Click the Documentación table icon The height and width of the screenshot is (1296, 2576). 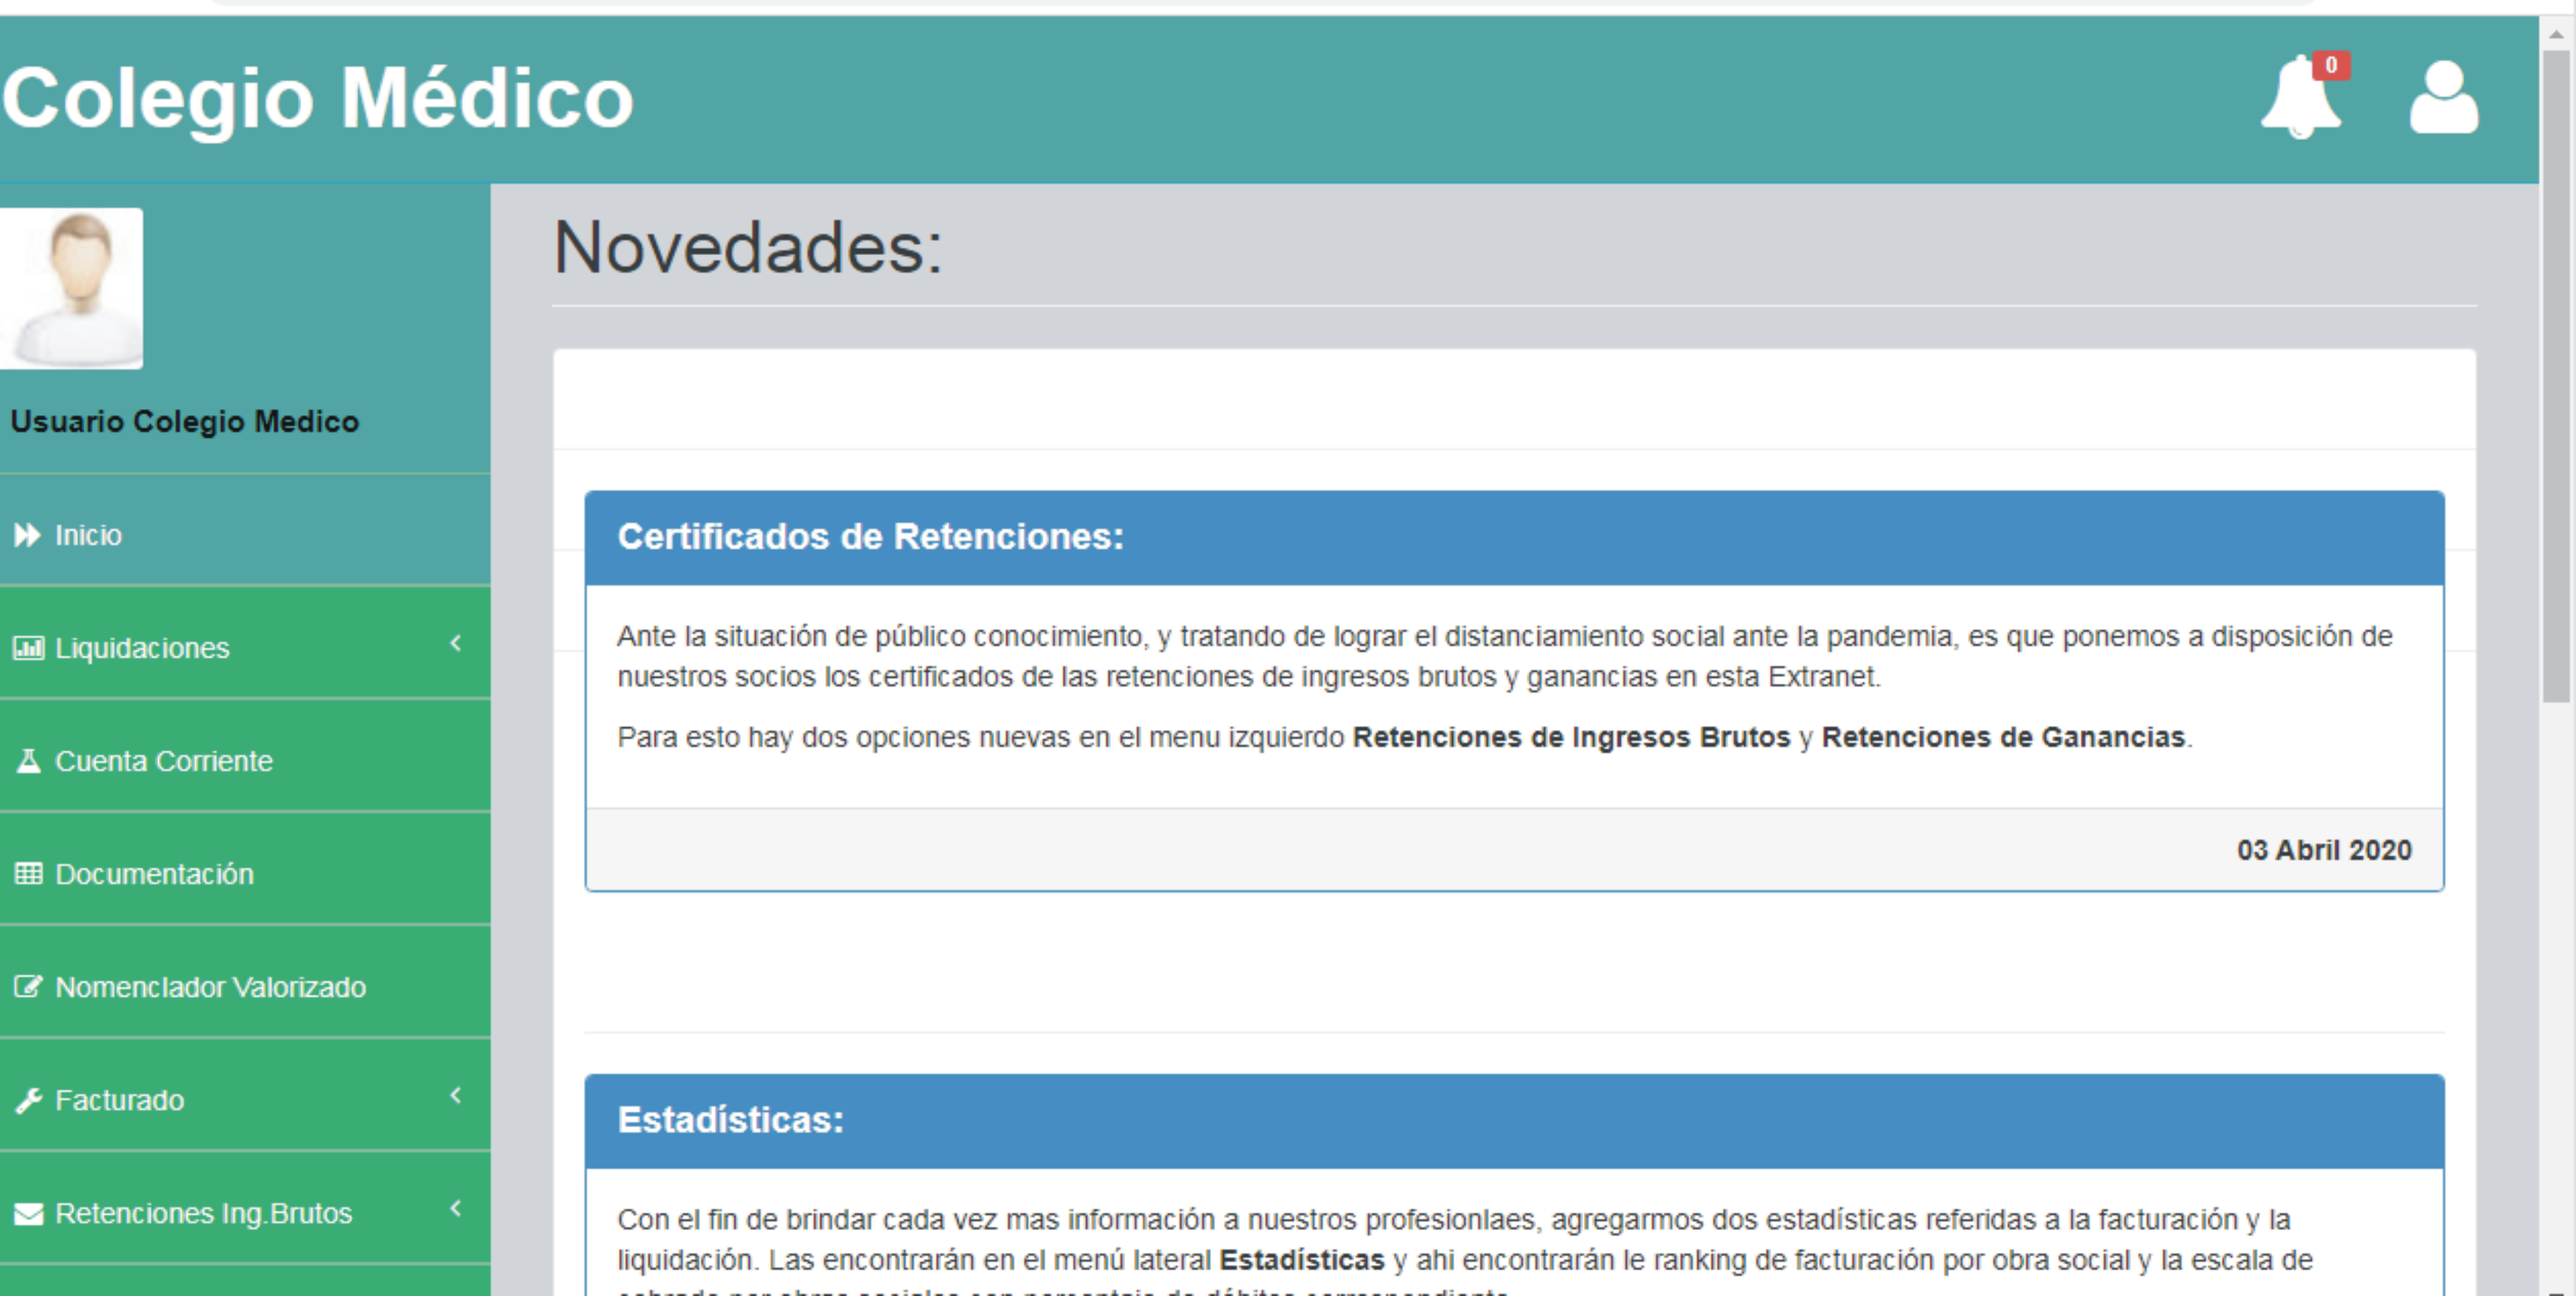[x=28, y=873]
